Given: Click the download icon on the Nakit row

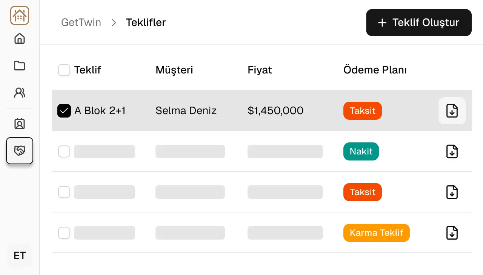Looking at the screenshot, I should point(452,151).
